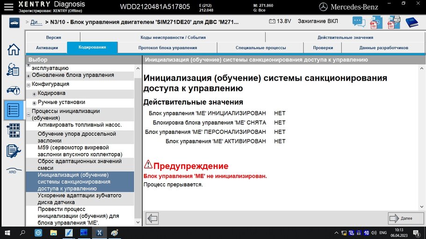Image resolution: width=426 pixels, height=239 pixels.
Task: Open the stethoscope diagnosis sidebar icon
Action: click(13, 70)
